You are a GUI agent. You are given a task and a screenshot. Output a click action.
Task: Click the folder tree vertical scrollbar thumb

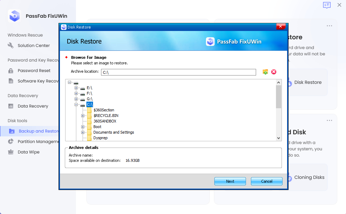tap(278, 97)
